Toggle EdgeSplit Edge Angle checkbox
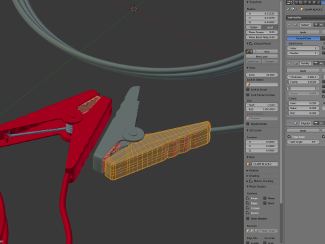The height and width of the screenshot is (244, 325). (289, 137)
